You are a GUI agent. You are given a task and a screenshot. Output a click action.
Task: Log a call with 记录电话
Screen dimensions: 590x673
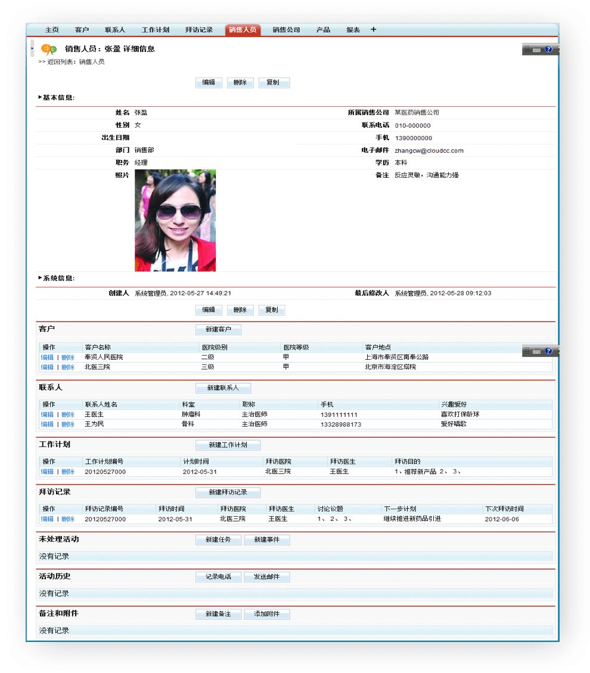218,577
